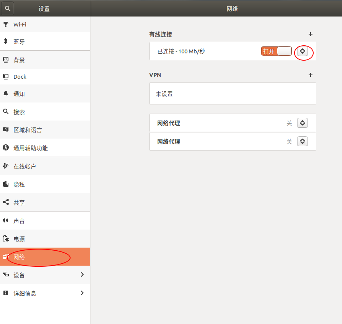Select 背景 in the sidebar
Image resolution: width=342 pixels, height=324 pixels.
(x=45, y=60)
